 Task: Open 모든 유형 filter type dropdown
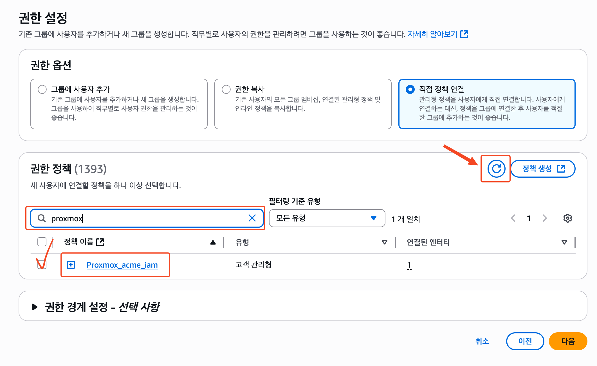(x=327, y=218)
